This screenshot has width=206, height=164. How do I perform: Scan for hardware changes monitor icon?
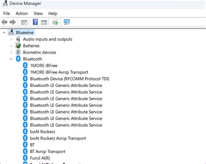(66, 22)
